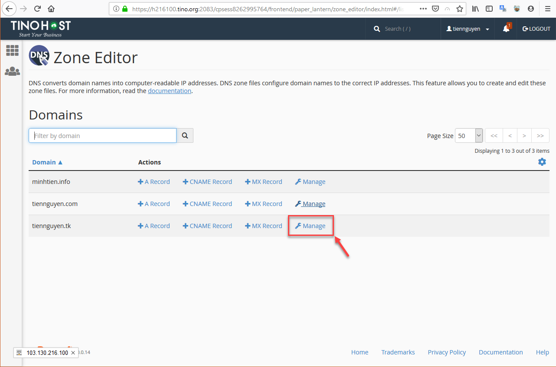The width and height of the screenshot is (556, 367).
Task: Open the address bar page actions ellipsis
Action: (x=423, y=9)
